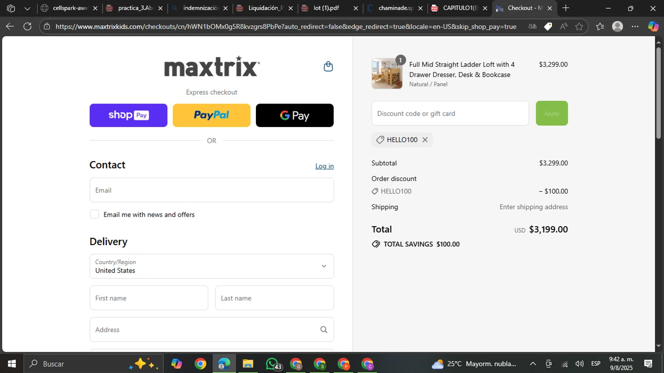Click the browser back arrow

(x=10, y=27)
